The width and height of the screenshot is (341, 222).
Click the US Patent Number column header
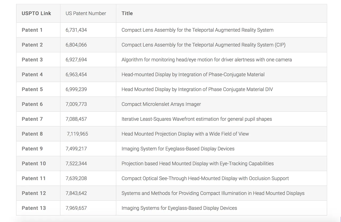86,14
